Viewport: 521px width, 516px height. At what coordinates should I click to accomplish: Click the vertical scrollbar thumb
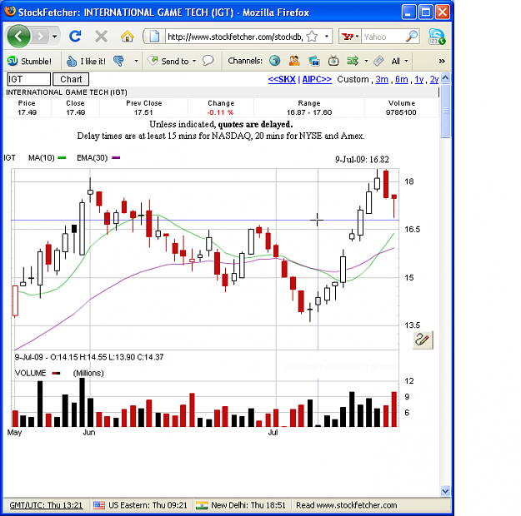pyautogui.click(x=445, y=111)
